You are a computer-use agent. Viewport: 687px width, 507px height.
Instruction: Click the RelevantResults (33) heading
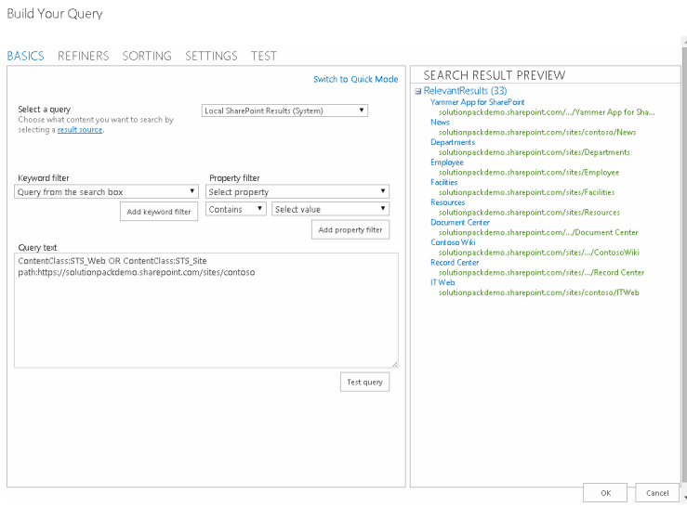tap(466, 91)
